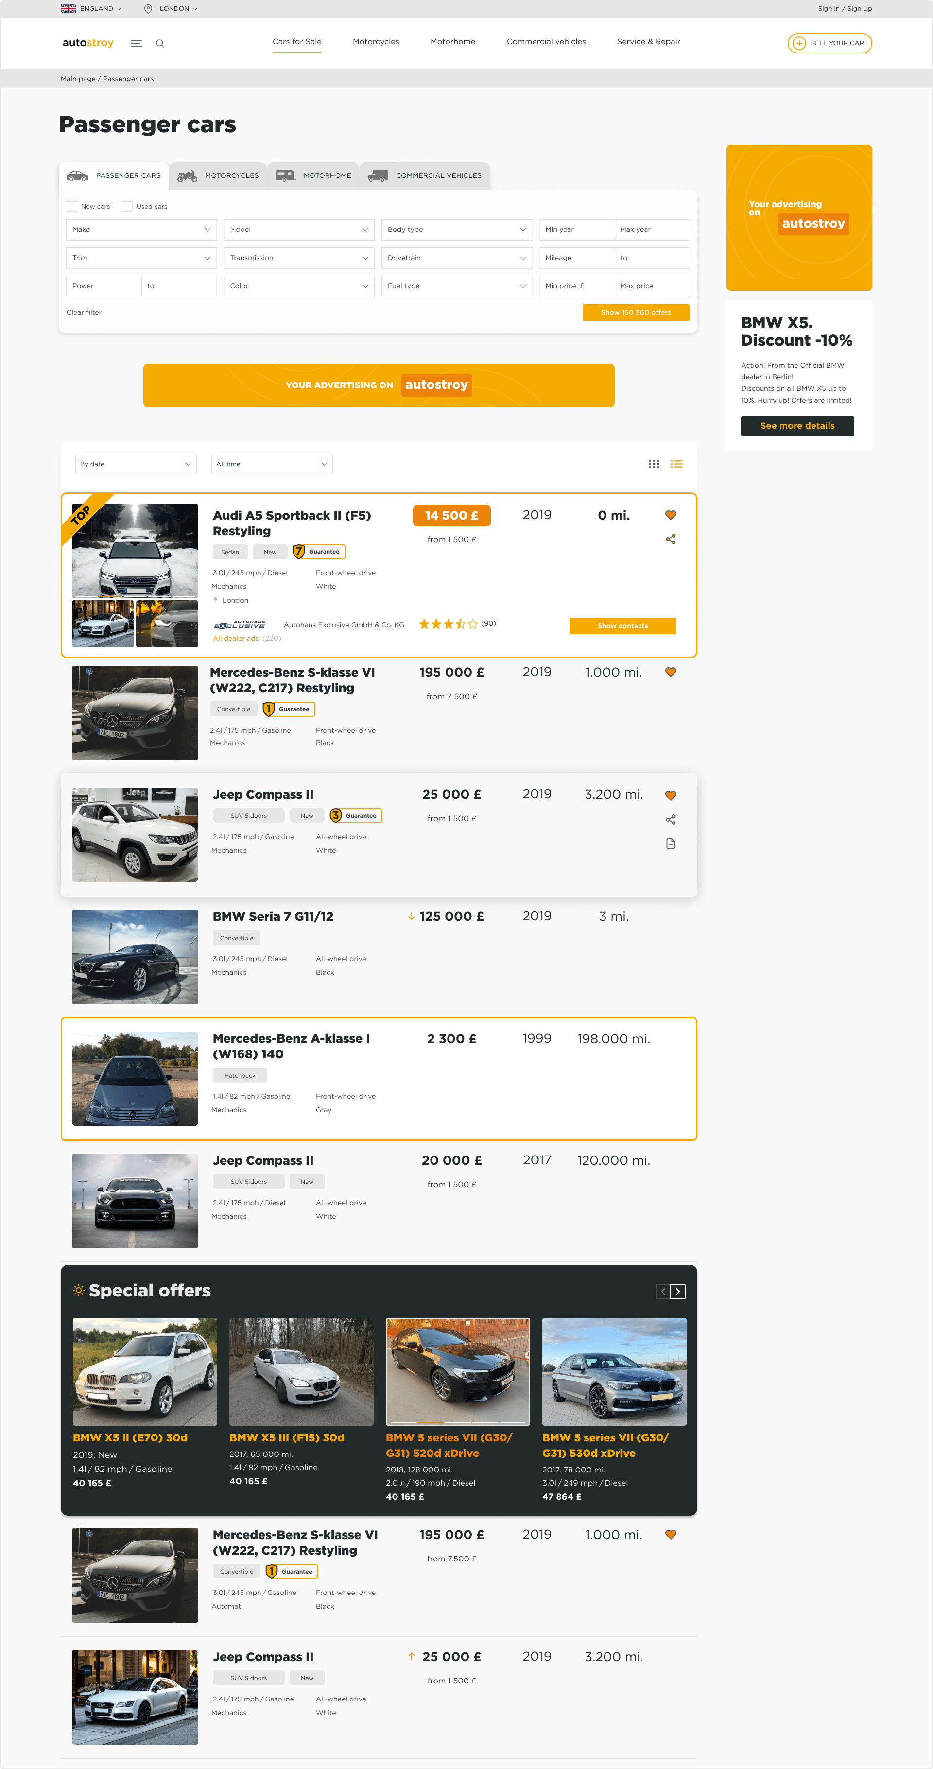Check the Used cars checkbox
Screen dimensions: 933x1769
click(127, 206)
